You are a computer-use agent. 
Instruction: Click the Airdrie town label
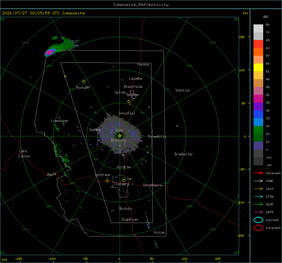(123, 167)
